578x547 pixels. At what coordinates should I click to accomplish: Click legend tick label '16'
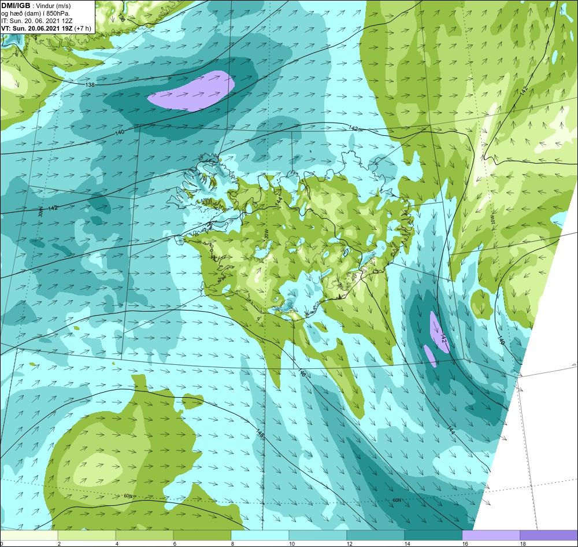465,544
